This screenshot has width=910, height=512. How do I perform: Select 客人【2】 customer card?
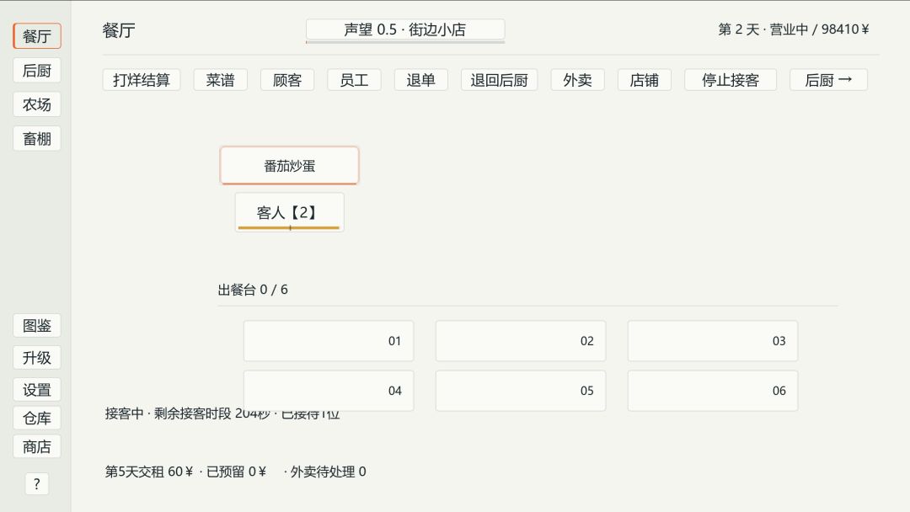click(x=289, y=212)
